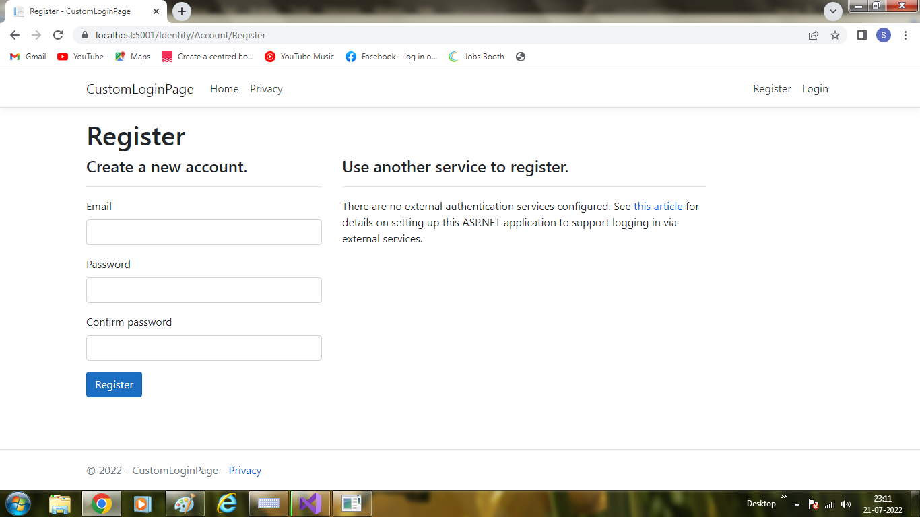Launch Visual Studio from the taskbar

click(310, 503)
